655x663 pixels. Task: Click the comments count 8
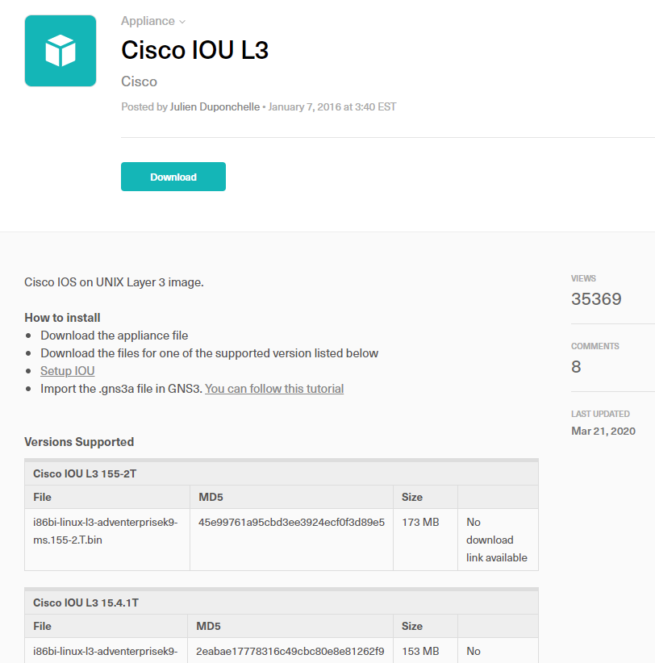point(576,367)
